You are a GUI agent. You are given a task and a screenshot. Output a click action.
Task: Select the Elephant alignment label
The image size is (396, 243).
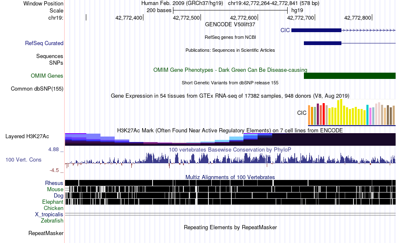[x=53, y=202]
